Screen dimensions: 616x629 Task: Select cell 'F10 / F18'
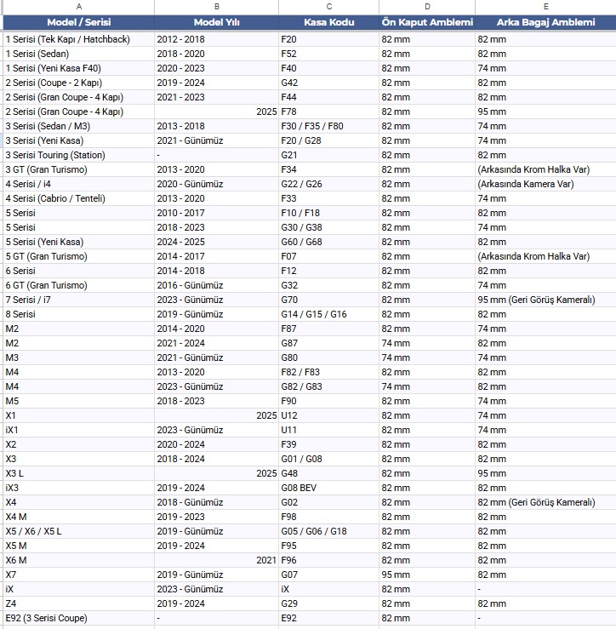[329, 213]
